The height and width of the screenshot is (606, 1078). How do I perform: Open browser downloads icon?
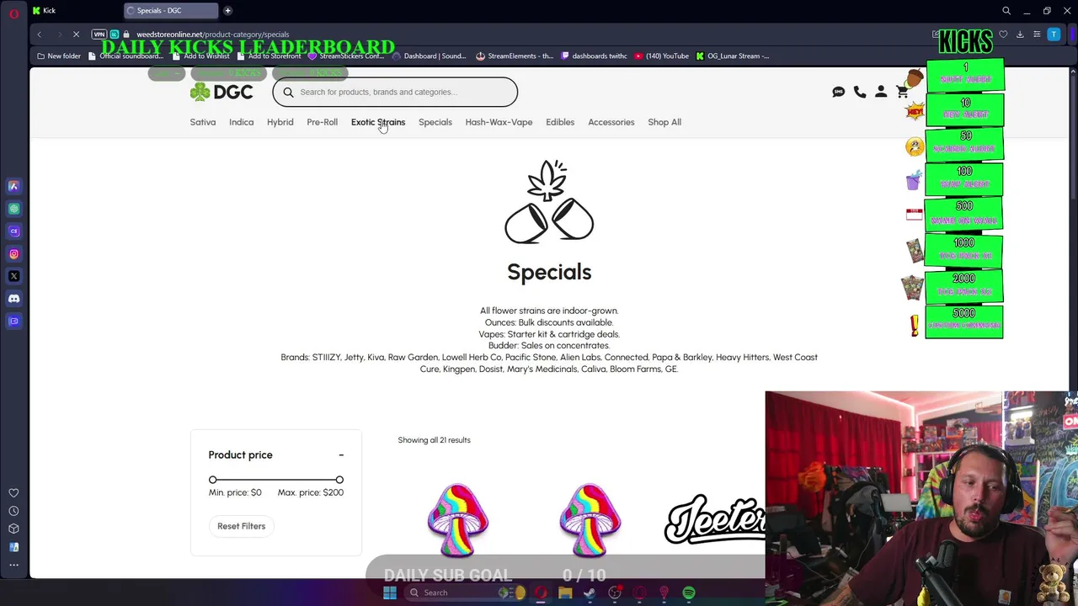(x=1020, y=35)
